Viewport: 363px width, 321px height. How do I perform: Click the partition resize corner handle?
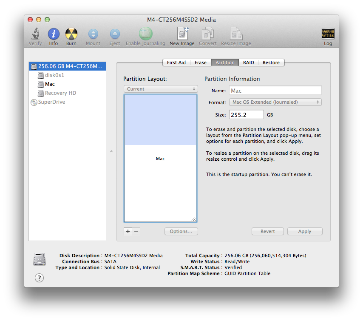(193, 219)
